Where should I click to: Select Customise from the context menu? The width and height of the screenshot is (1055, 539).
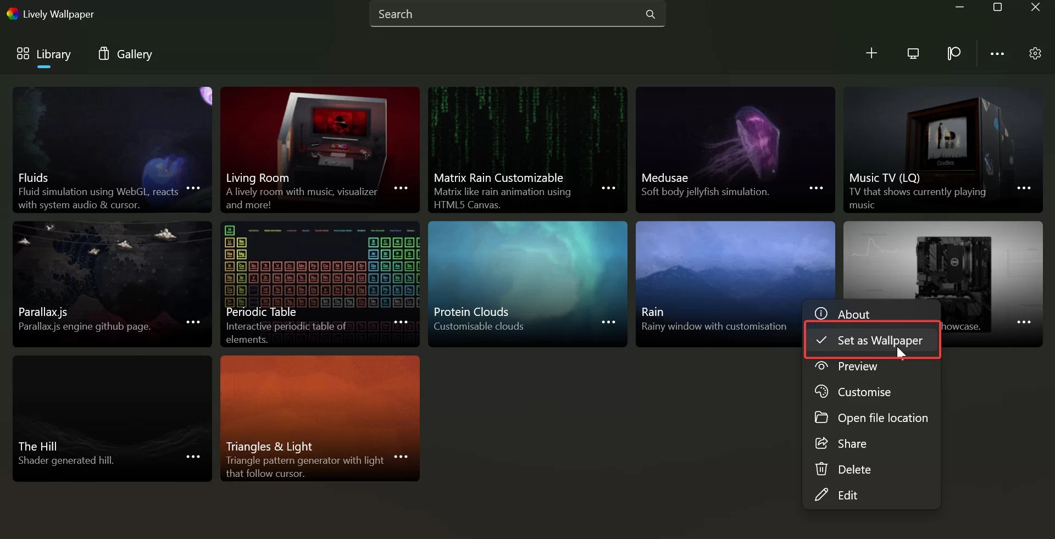pyautogui.click(x=871, y=392)
